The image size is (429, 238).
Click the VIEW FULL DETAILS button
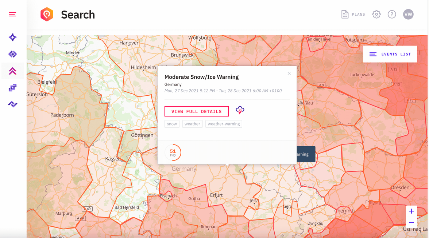(197, 111)
